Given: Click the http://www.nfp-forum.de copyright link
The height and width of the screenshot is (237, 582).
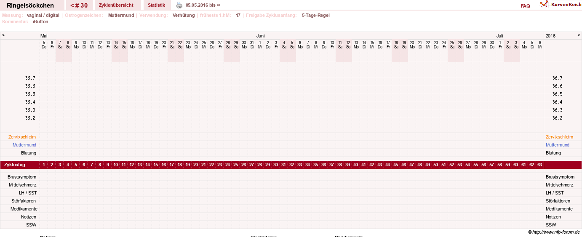Looking at the screenshot, I should coord(554,232).
